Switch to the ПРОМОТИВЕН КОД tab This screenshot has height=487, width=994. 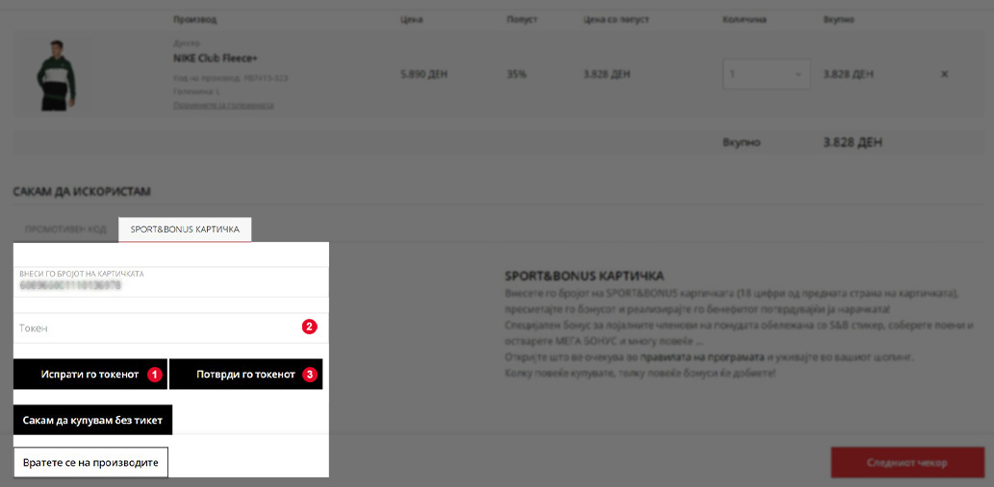tap(65, 230)
